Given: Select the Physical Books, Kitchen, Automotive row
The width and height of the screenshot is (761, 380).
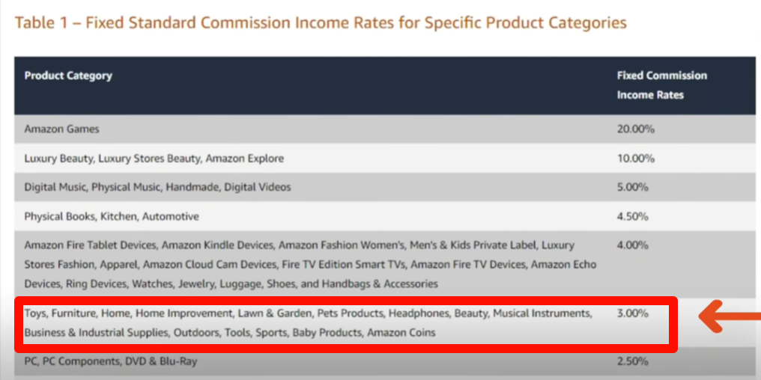Looking at the screenshot, I should click(112, 216).
